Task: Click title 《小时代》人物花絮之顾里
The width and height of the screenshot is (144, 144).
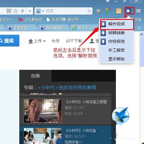Action: (86, 102)
